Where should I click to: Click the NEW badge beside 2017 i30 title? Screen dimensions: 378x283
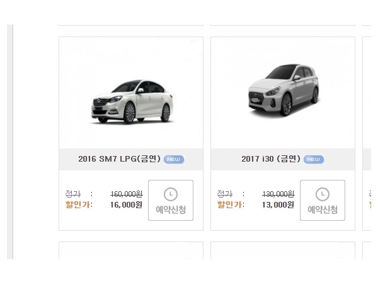[314, 159]
